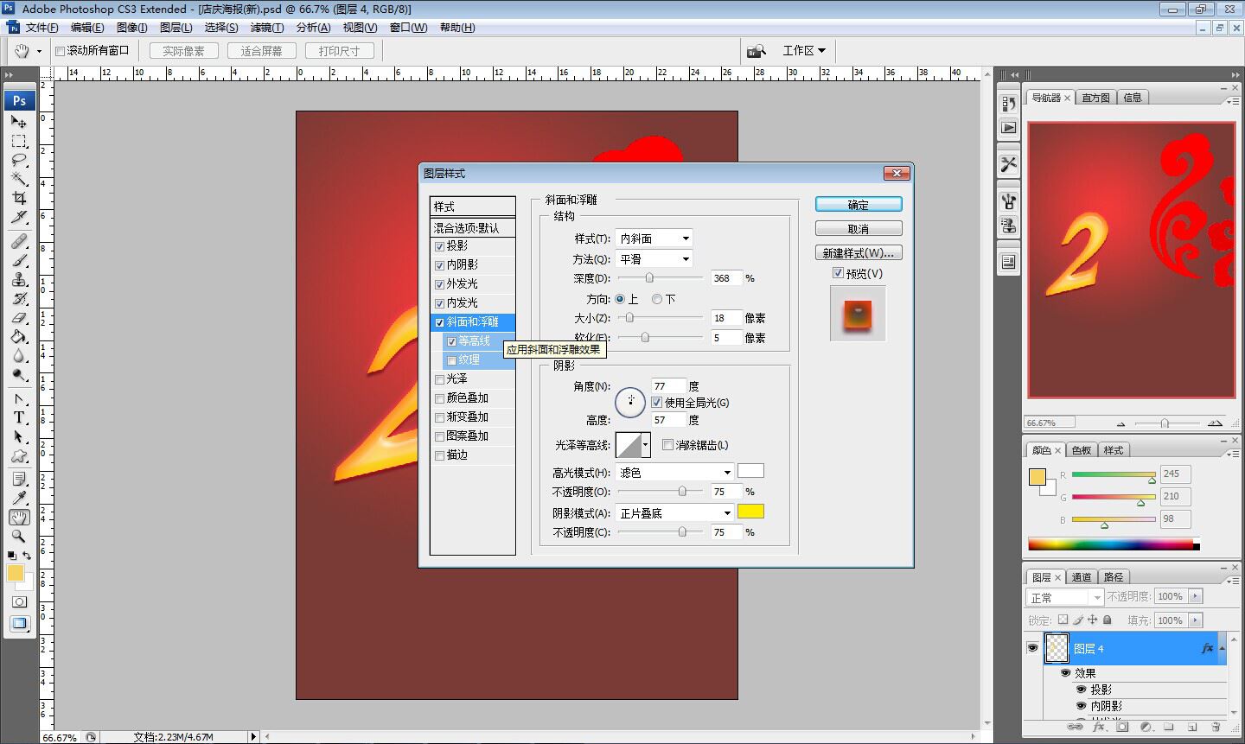The width and height of the screenshot is (1245, 744).
Task: Select the Move tool in the toolbox
Action: tap(19, 122)
